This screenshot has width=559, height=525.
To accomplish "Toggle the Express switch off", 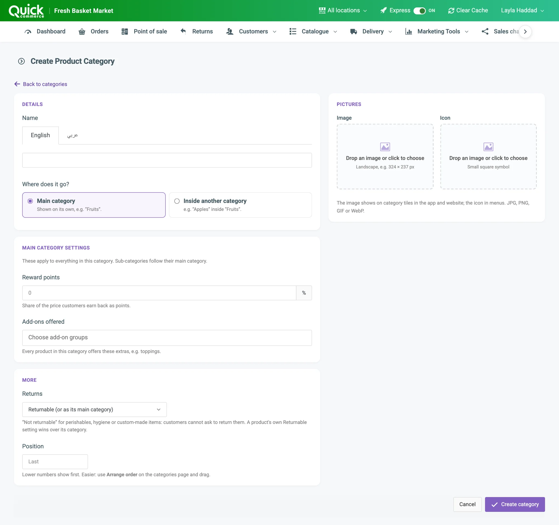I will (x=420, y=11).
